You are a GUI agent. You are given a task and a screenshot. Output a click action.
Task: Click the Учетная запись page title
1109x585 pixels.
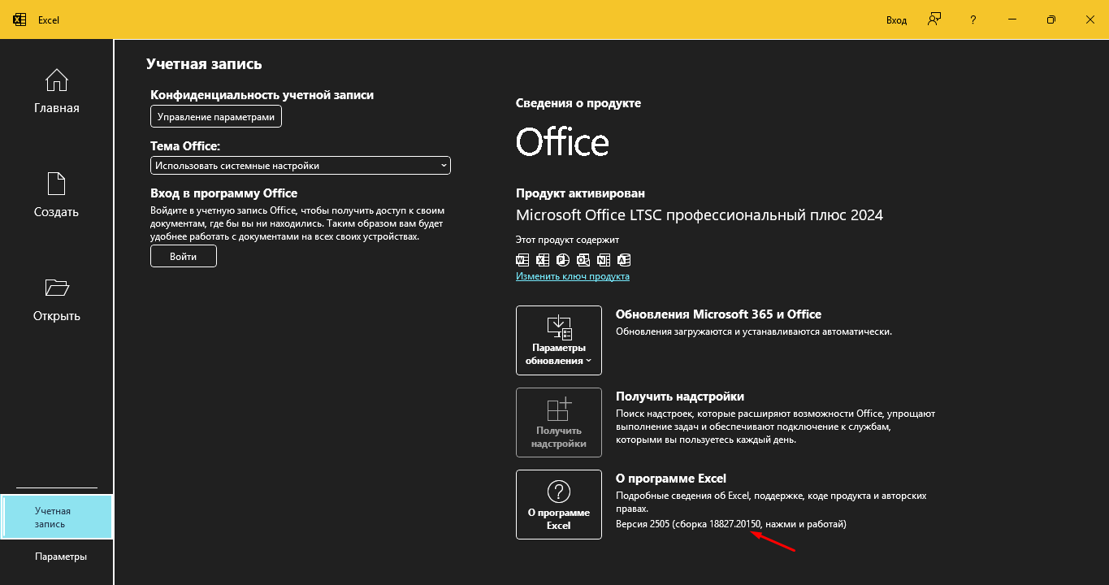point(204,64)
